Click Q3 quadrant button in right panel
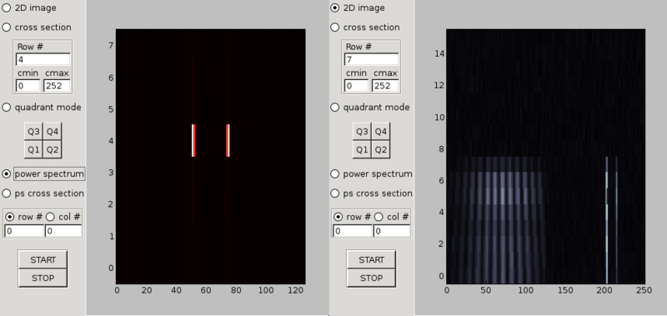The image size is (667, 316). [362, 132]
